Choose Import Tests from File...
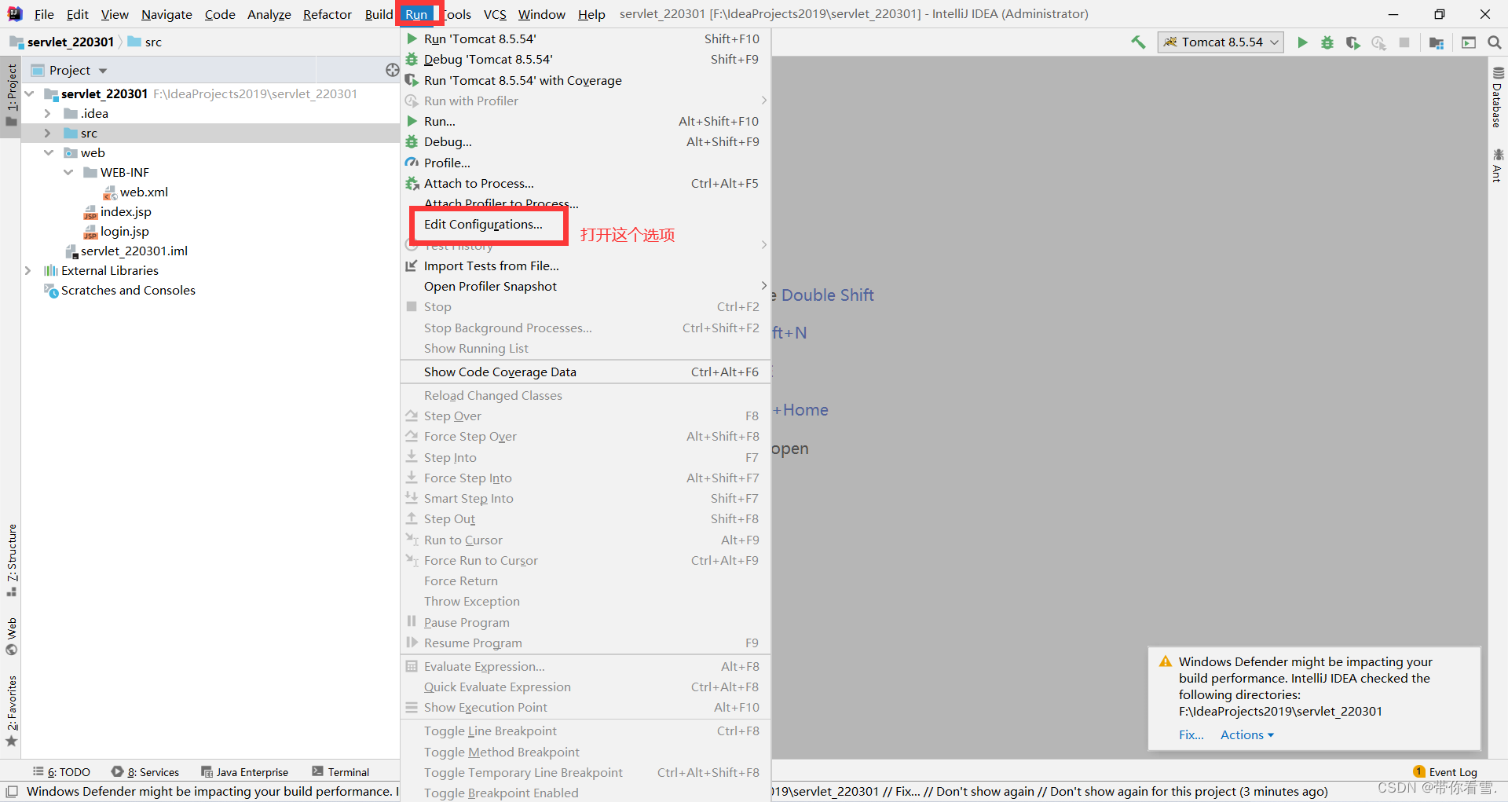The width and height of the screenshot is (1508, 802). coord(585,266)
